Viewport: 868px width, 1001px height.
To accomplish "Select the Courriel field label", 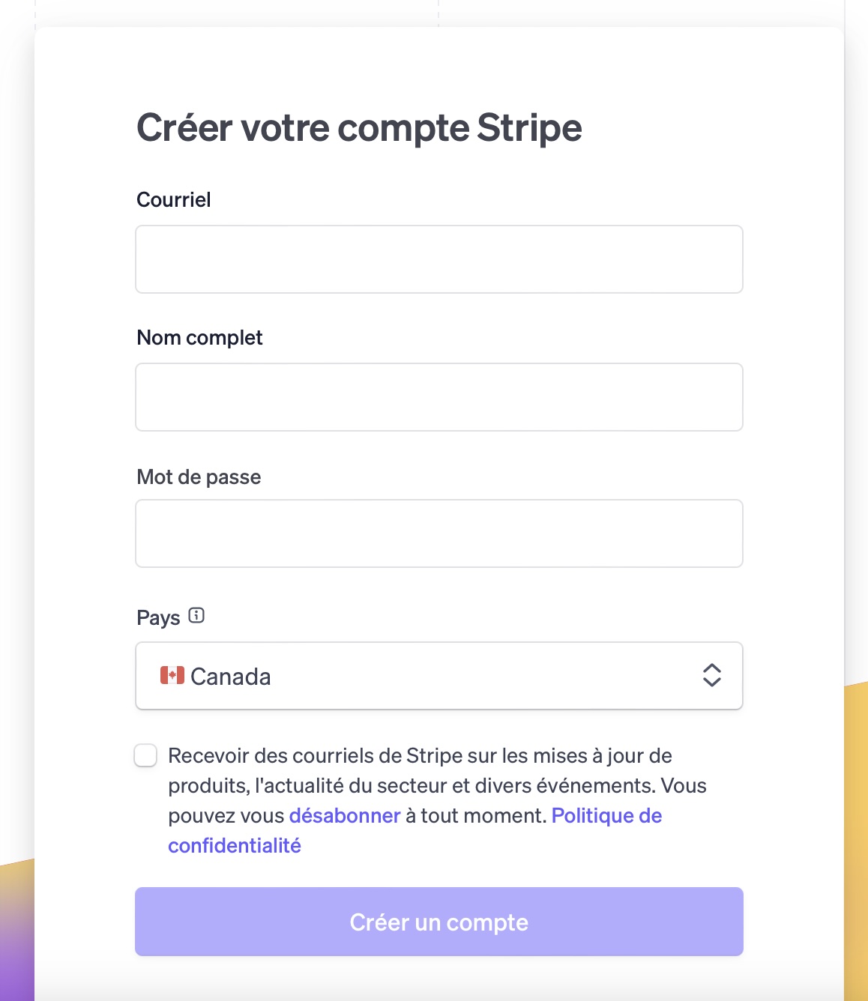I will (173, 199).
